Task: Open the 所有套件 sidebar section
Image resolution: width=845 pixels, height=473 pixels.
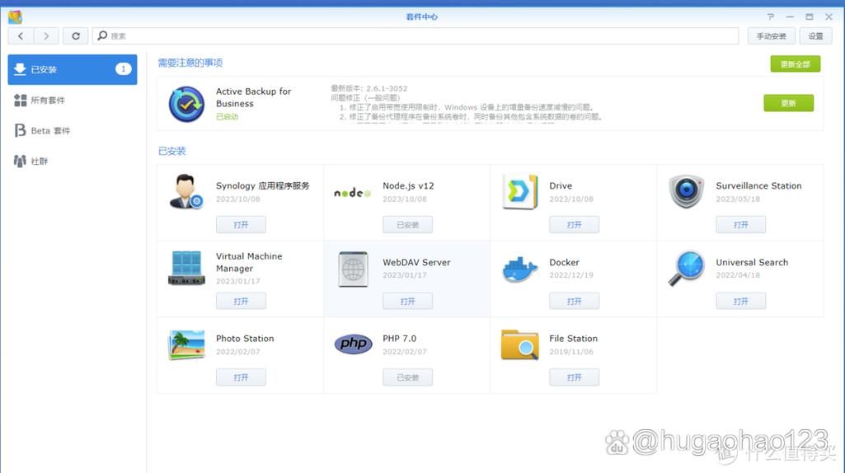Action: tap(73, 100)
